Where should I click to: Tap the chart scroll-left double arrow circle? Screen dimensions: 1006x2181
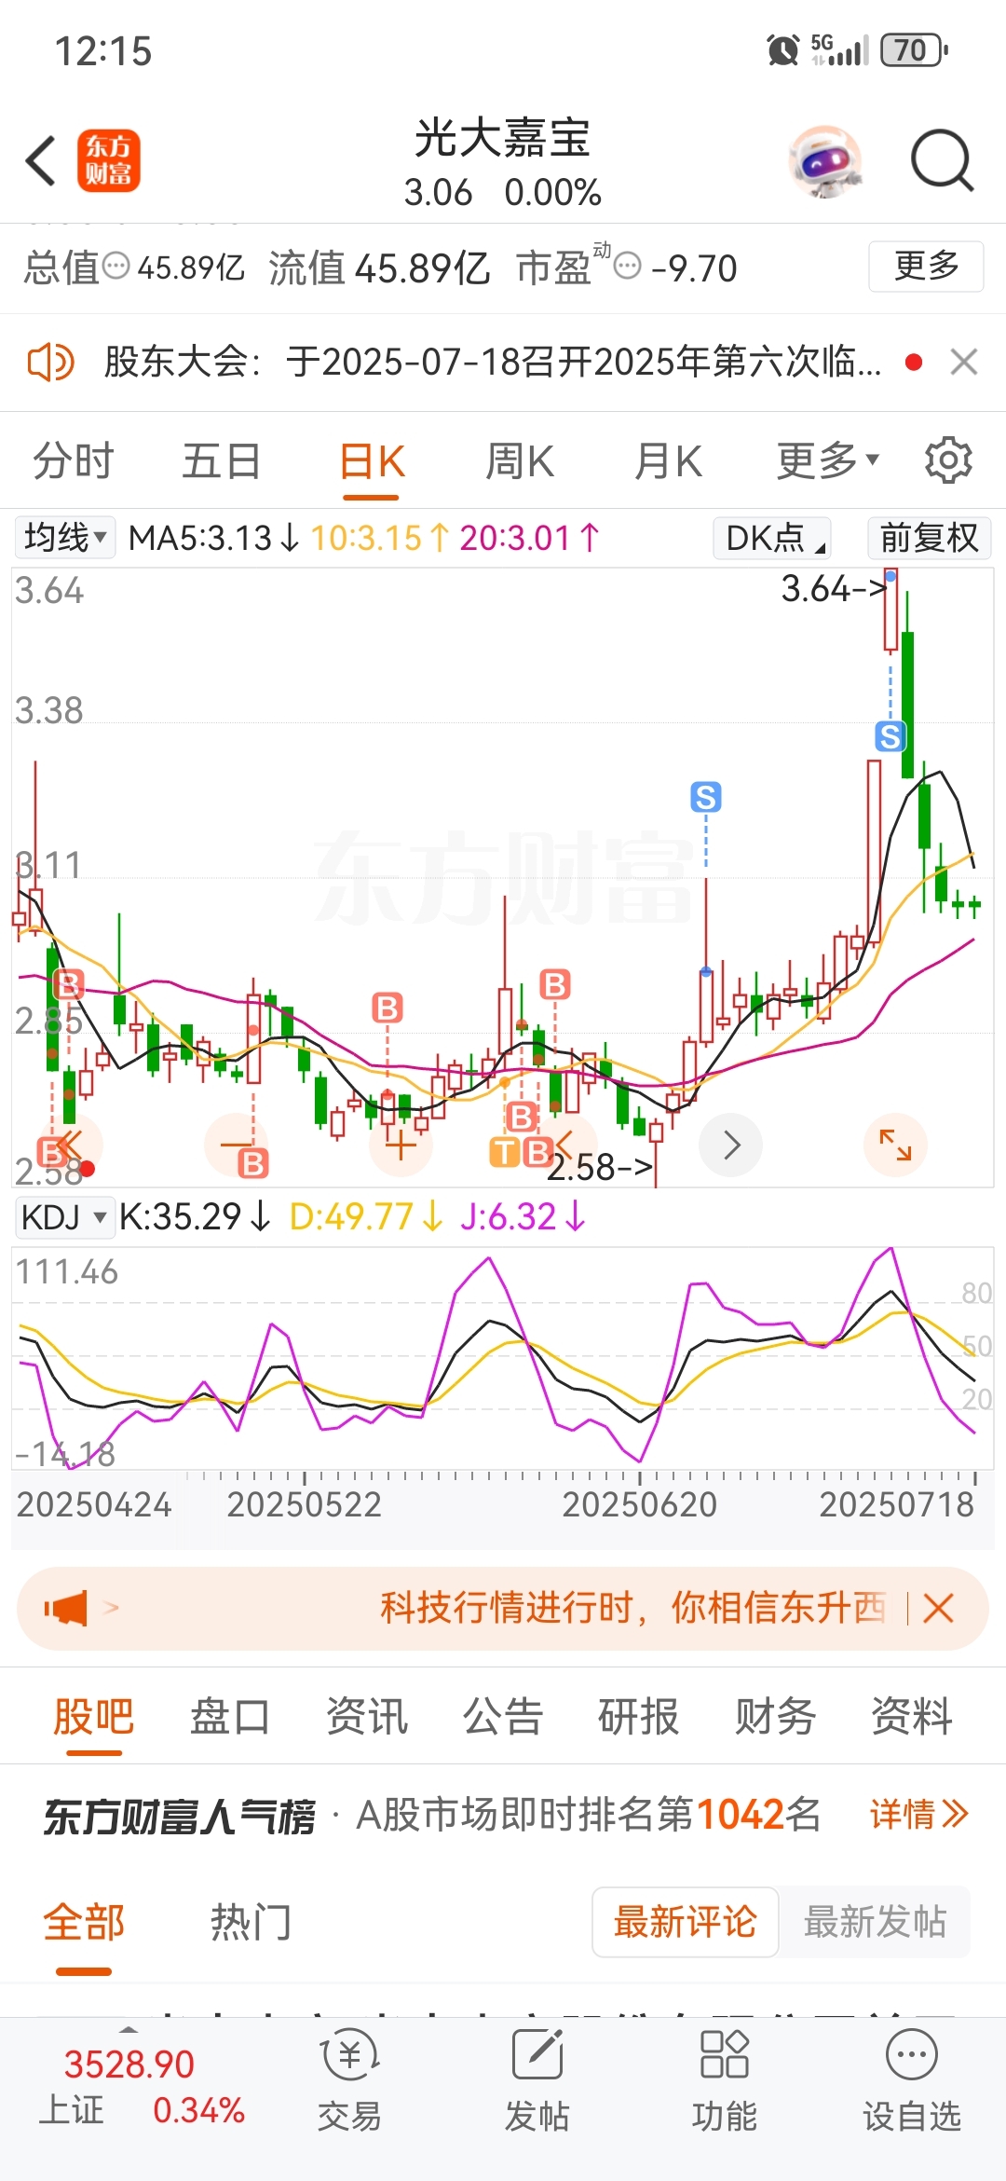click(x=72, y=1145)
